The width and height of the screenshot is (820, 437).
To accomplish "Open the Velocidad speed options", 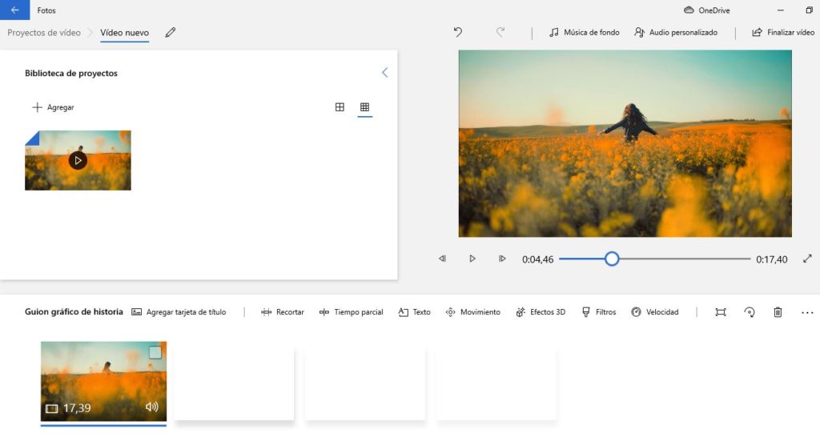I will (x=654, y=312).
